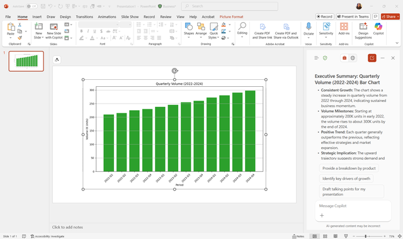Viewport: 403px width, 239px height.
Task: Open Quick Styles gallery
Action: click(x=213, y=31)
